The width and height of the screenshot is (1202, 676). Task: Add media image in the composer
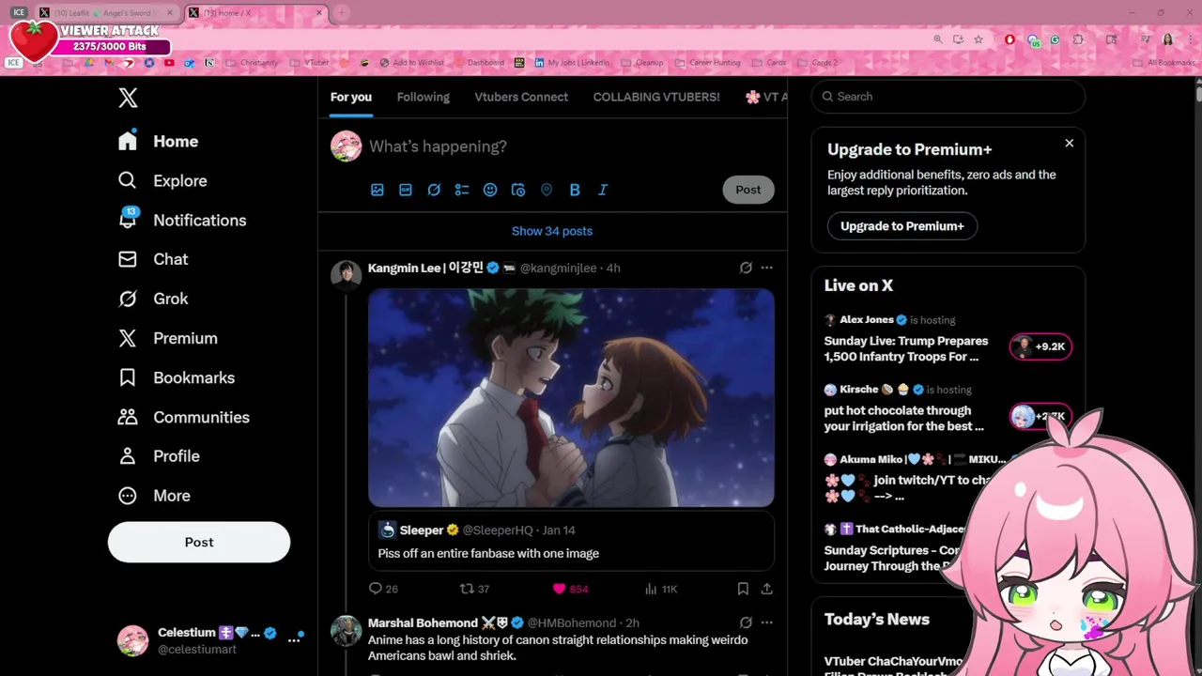pyautogui.click(x=378, y=190)
